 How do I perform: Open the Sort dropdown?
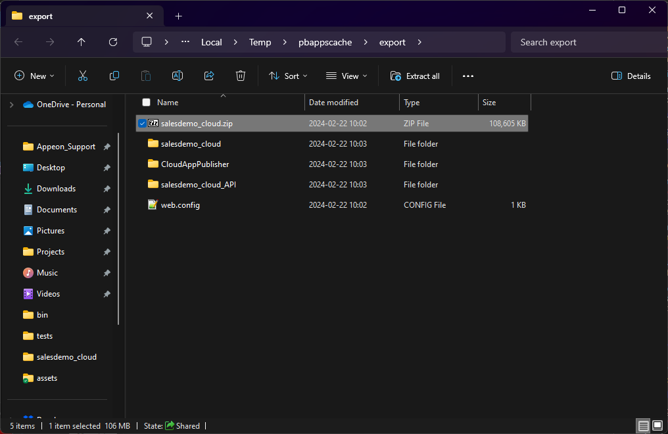[288, 75]
